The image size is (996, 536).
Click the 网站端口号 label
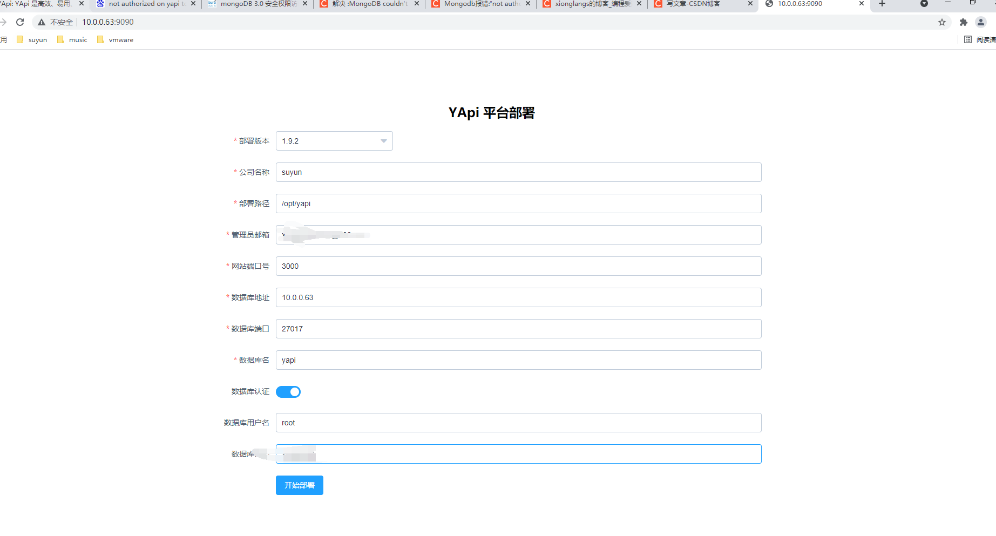pyautogui.click(x=250, y=266)
